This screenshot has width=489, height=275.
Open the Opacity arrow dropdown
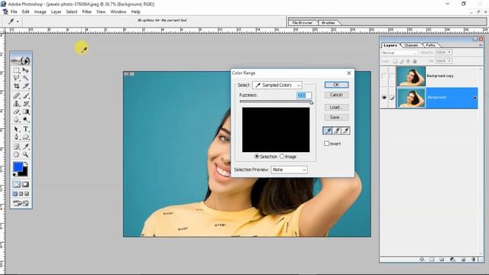pos(450,53)
